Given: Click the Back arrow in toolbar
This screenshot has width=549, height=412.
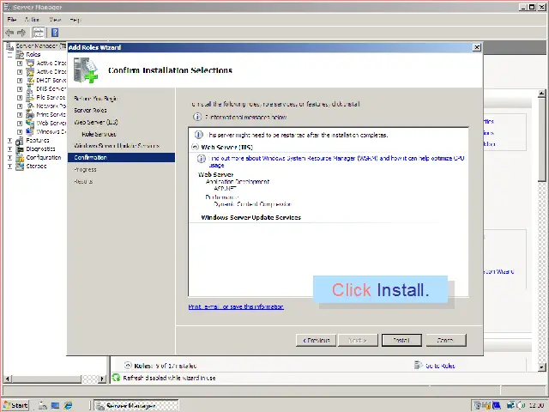Looking at the screenshot, I should 9,33.
